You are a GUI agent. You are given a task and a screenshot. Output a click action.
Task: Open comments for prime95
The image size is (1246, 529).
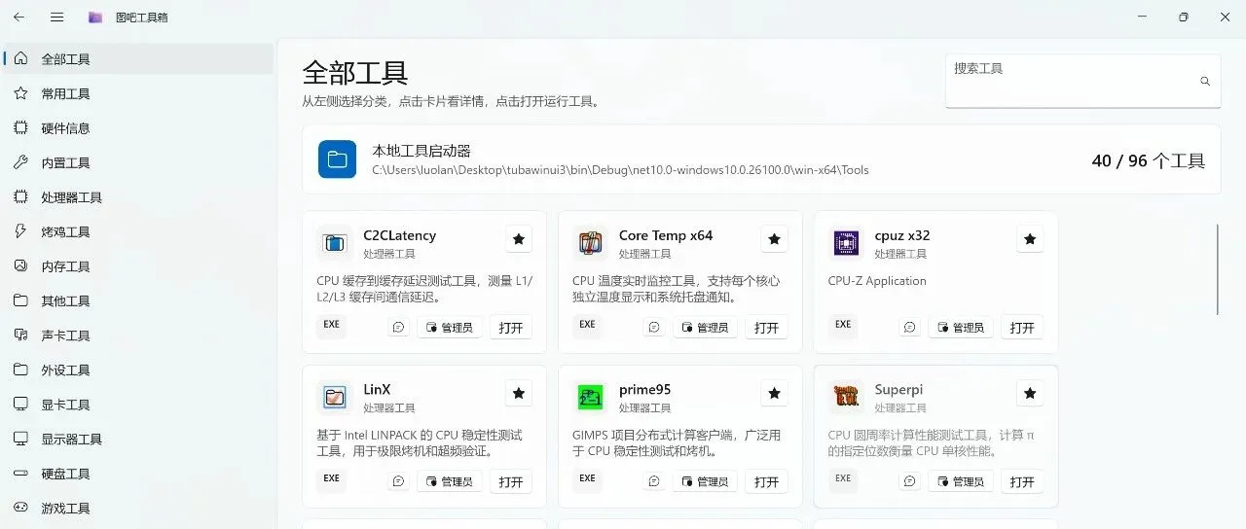tap(654, 481)
